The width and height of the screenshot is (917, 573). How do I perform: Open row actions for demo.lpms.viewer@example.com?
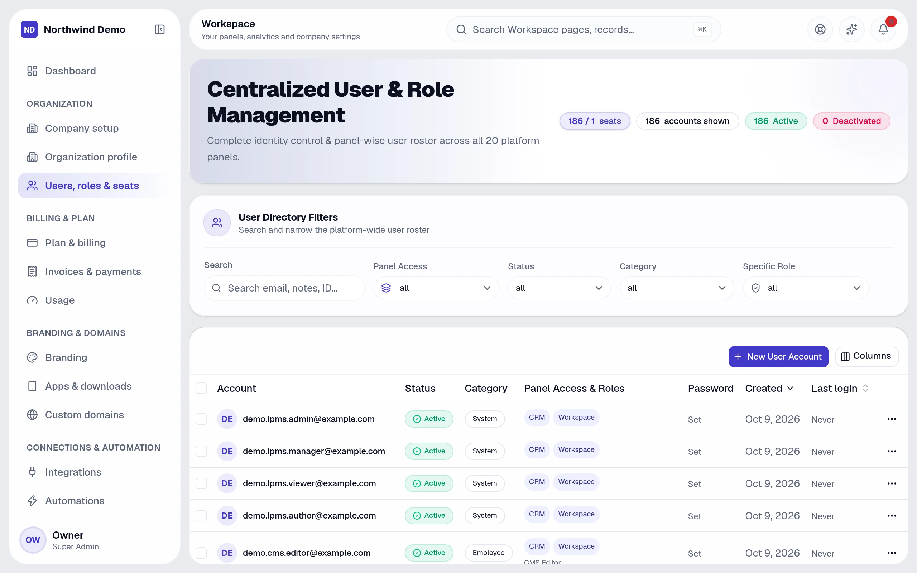(892, 483)
